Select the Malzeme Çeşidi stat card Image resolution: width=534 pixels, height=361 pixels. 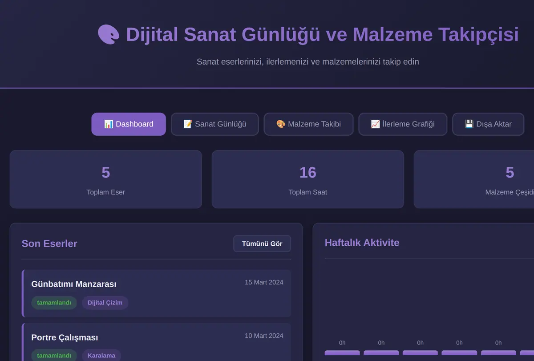474,179
